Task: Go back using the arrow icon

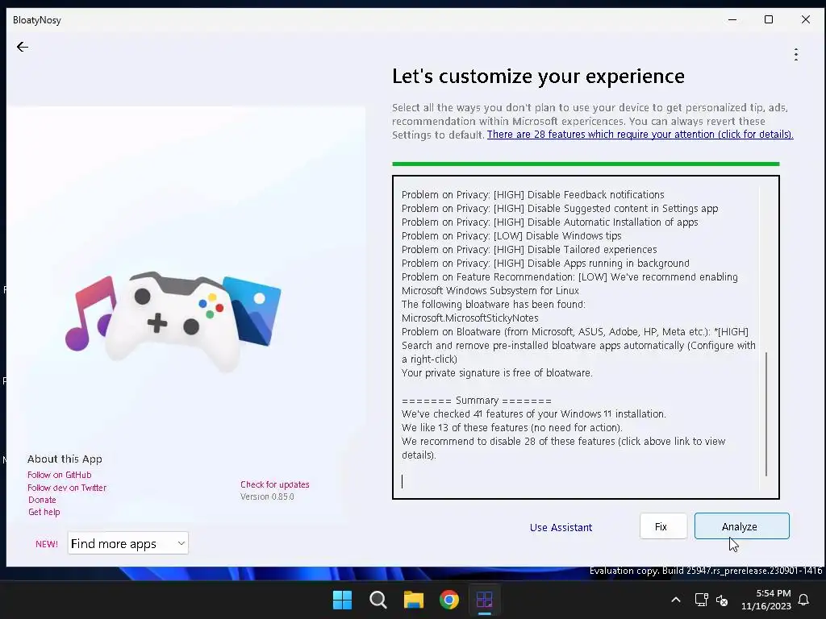Action: pos(22,47)
